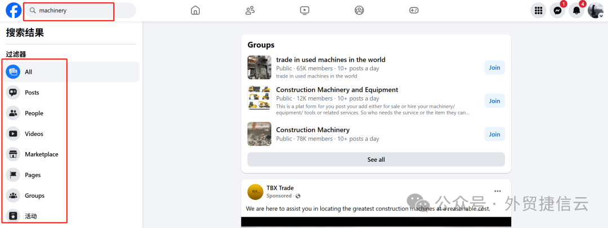The width and height of the screenshot is (608, 228).
Task: Click 'Public · 78K members · 10+ posts a day'
Action: [x=328, y=139]
